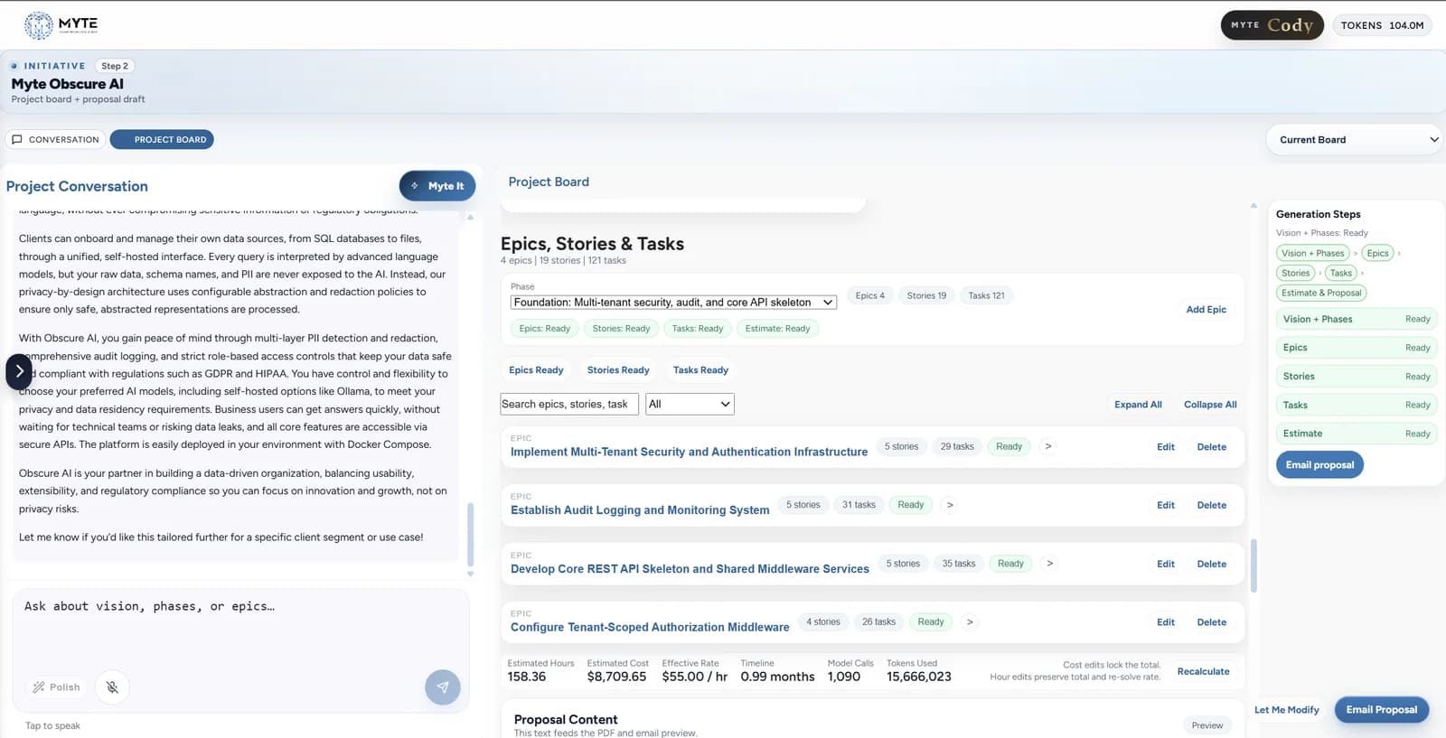
Task: Click the Stories 19 count pill
Action: (926, 295)
